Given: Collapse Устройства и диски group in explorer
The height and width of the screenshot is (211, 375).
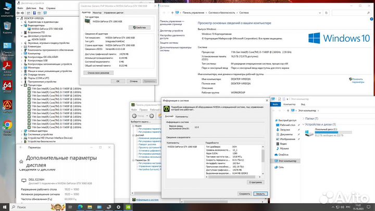Looking at the screenshot, I should pyautogui.click(x=303, y=125).
